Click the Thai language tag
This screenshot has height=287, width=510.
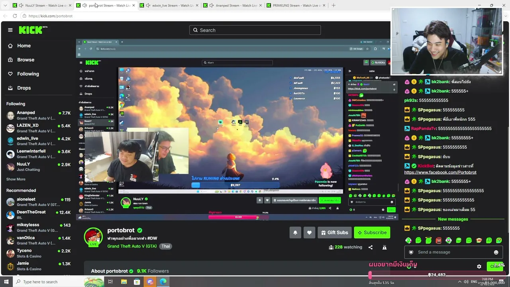[166, 246]
